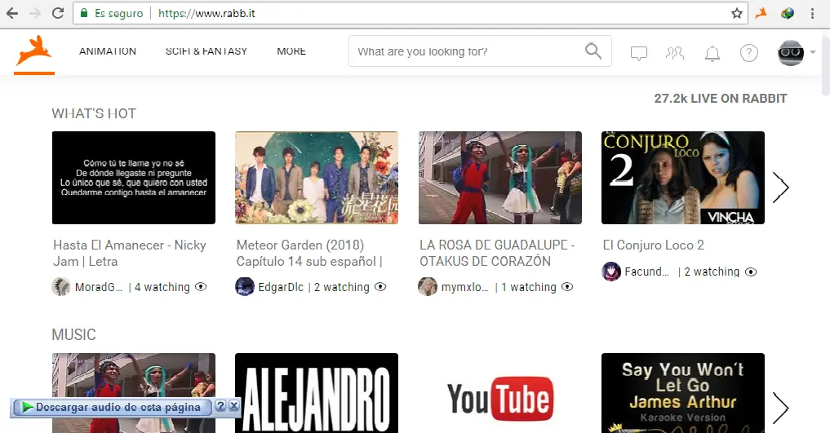Click the 27.2k LIVE ON RABBIT text
This screenshot has width=830, height=433.
coord(721,99)
